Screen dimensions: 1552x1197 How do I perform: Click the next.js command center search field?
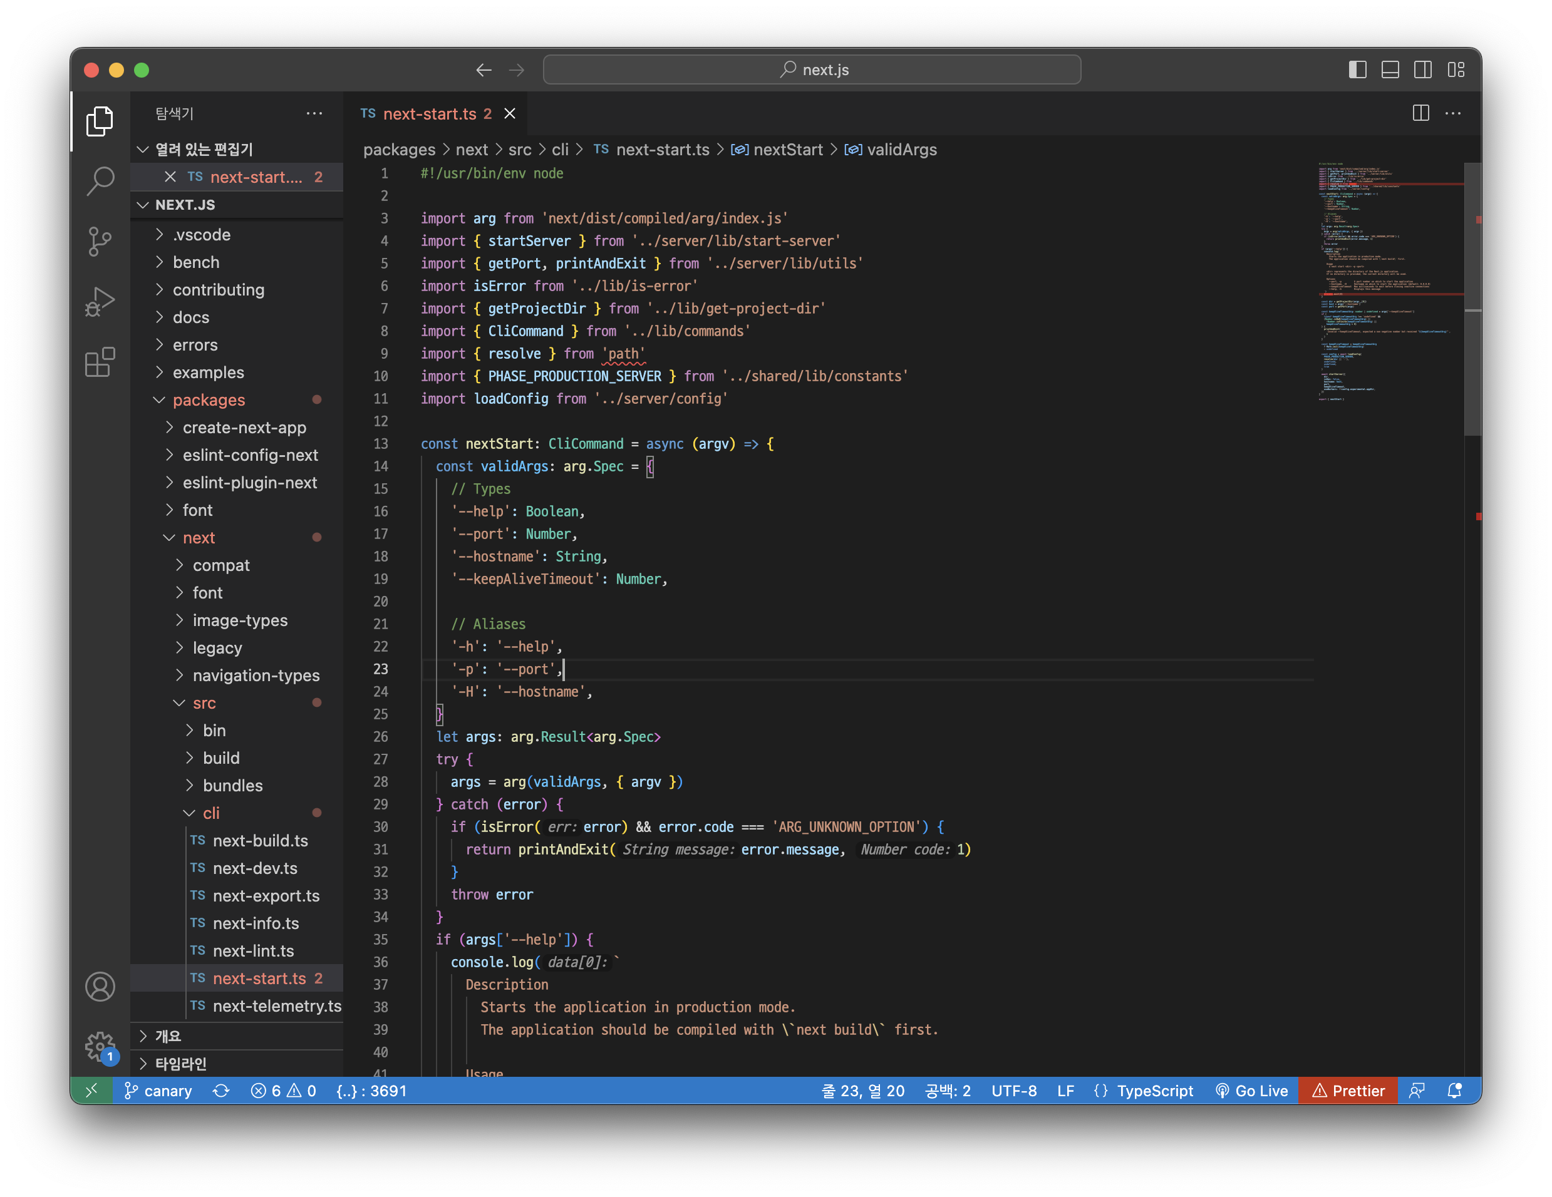pyautogui.click(x=812, y=69)
